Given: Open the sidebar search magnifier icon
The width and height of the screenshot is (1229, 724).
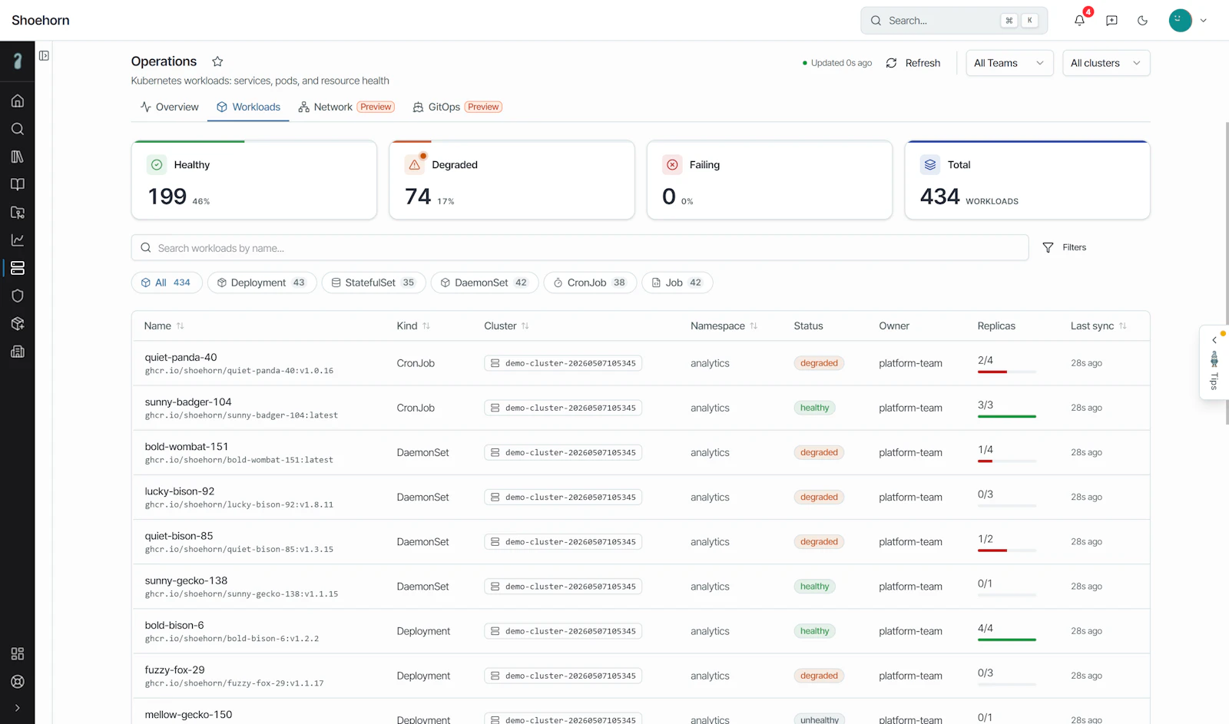Looking at the screenshot, I should 18,129.
